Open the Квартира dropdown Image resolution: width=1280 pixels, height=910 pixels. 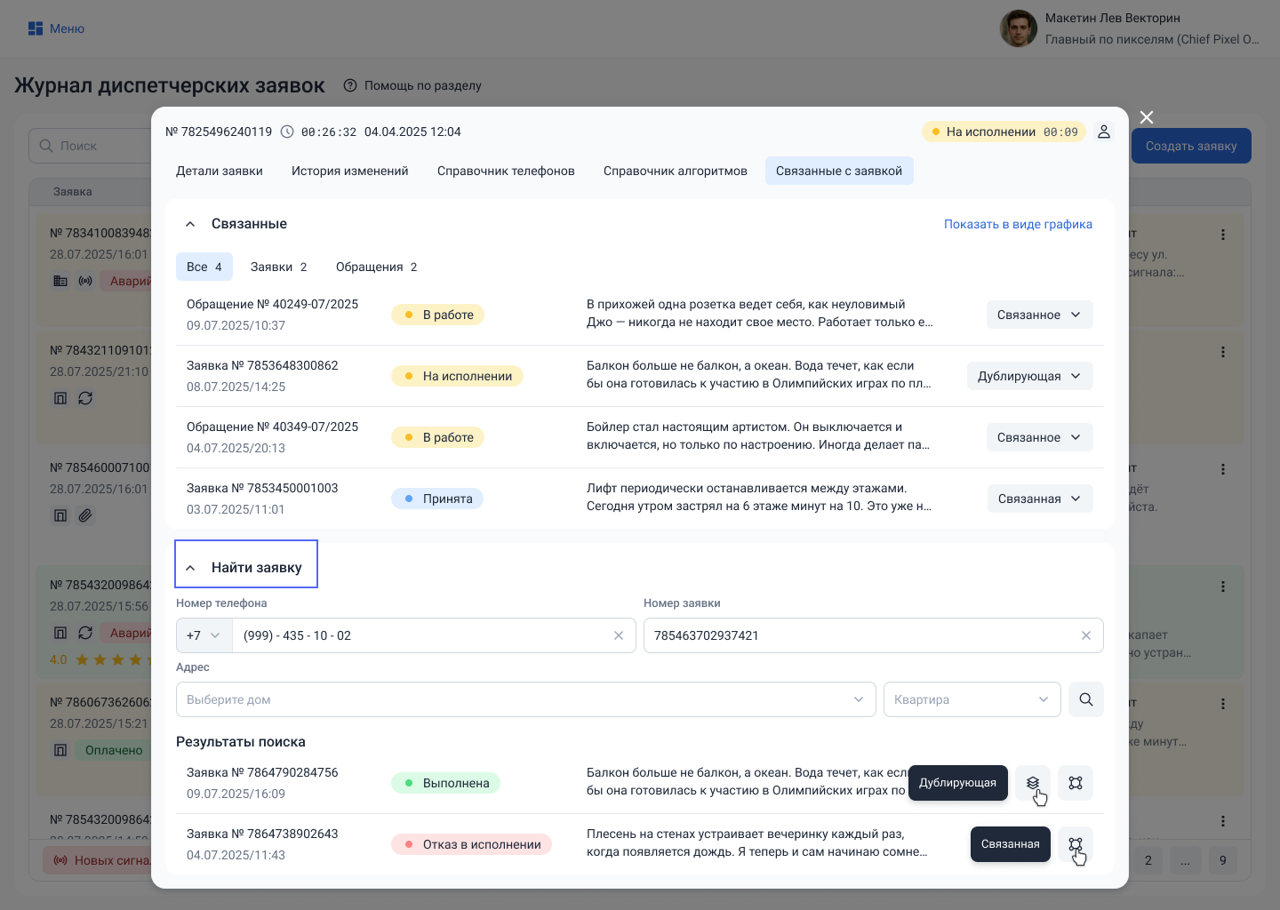[x=971, y=699]
